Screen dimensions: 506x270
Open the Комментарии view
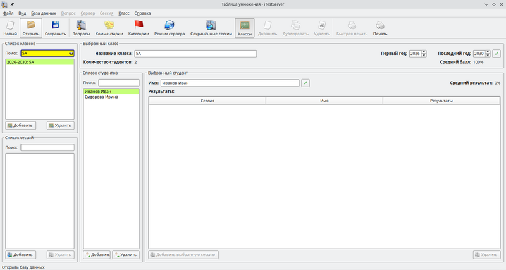tap(109, 28)
